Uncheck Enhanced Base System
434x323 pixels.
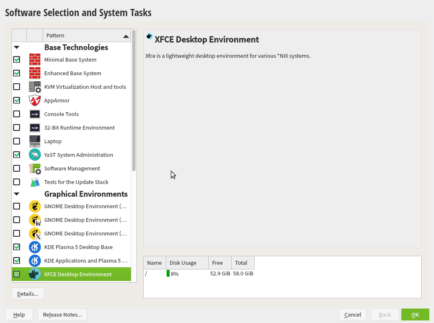(17, 73)
